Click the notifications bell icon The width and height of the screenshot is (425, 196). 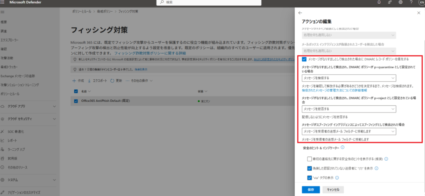tap(379, 2)
